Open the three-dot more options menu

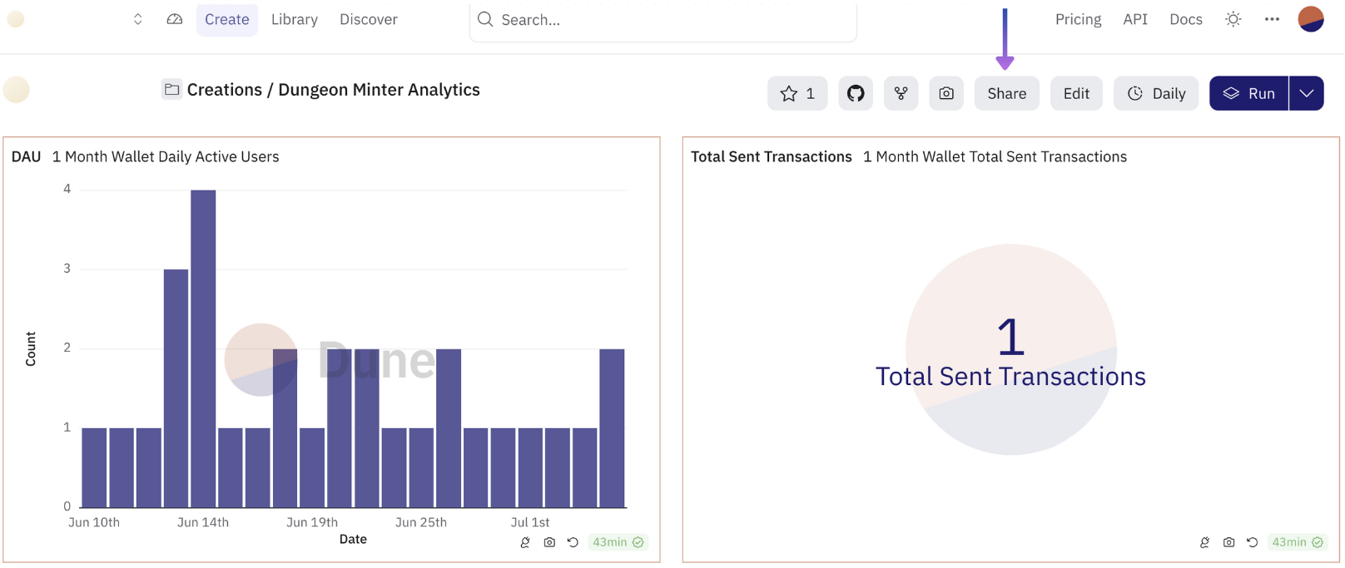(x=1272, y=19)
